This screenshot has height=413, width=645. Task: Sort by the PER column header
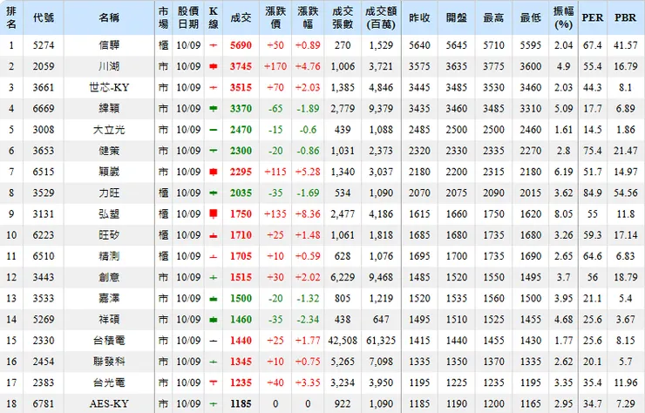(x=593, y=17)
